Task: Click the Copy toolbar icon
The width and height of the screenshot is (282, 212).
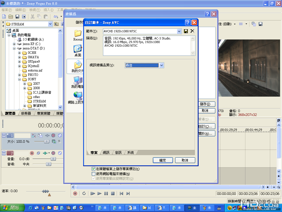Action: 39,17
